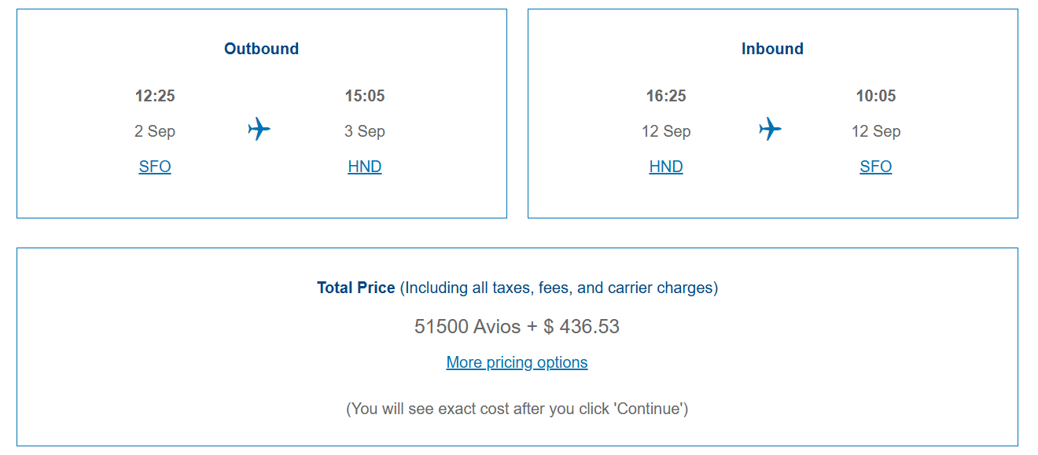Click the 12 Sep date above the inbound HND link
This screenshot has width=1038, height=455.
[x=666, y=131]
